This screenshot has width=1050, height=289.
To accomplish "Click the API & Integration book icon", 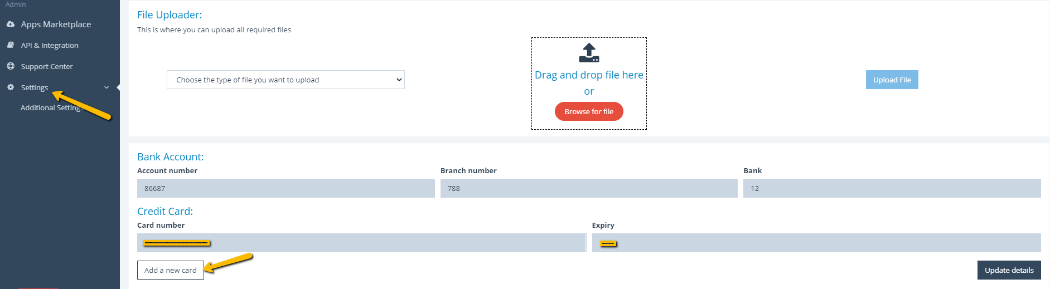I will point(11,45).
